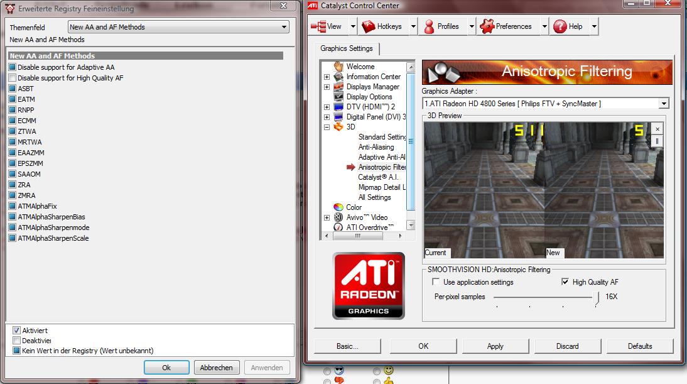Open the View dropdown arrow
This screenshot has width=687, height=384.
pyautogui.click(x=353, y=26)
